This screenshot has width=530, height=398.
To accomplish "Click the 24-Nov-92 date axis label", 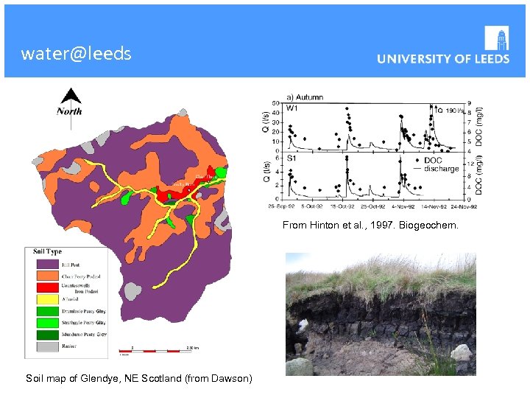I will coord(464,206).
